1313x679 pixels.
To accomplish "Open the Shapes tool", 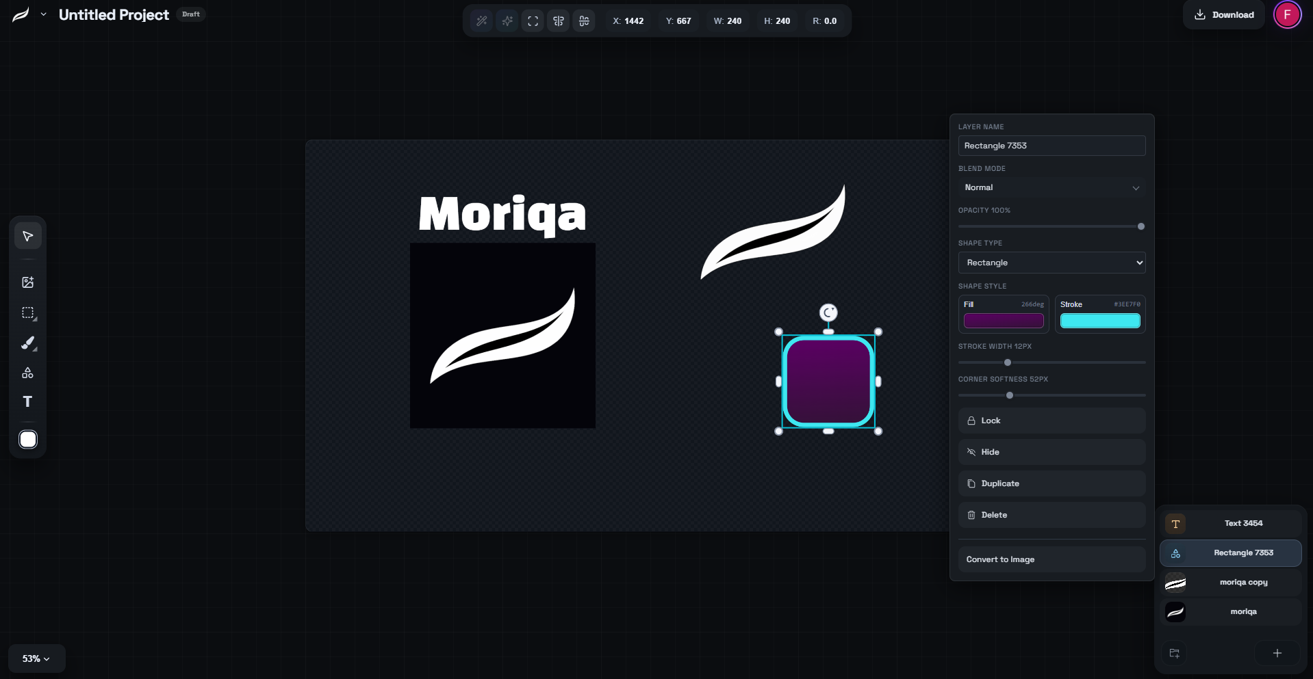I will tap(27, 373).
